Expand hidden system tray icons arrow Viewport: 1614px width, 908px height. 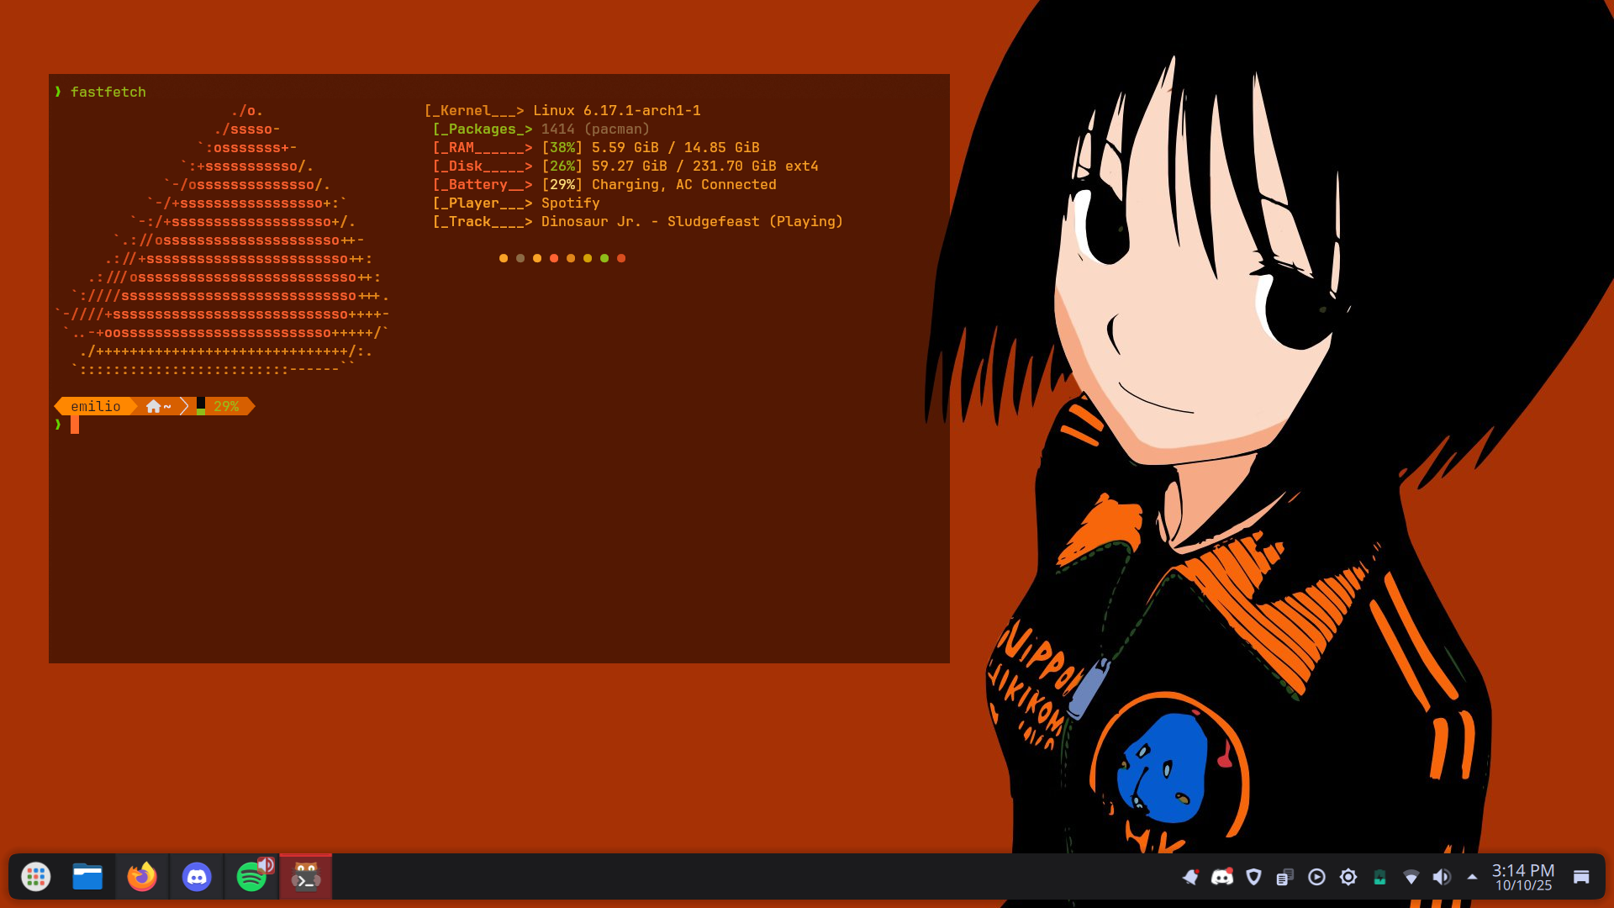pos(1472,877)
